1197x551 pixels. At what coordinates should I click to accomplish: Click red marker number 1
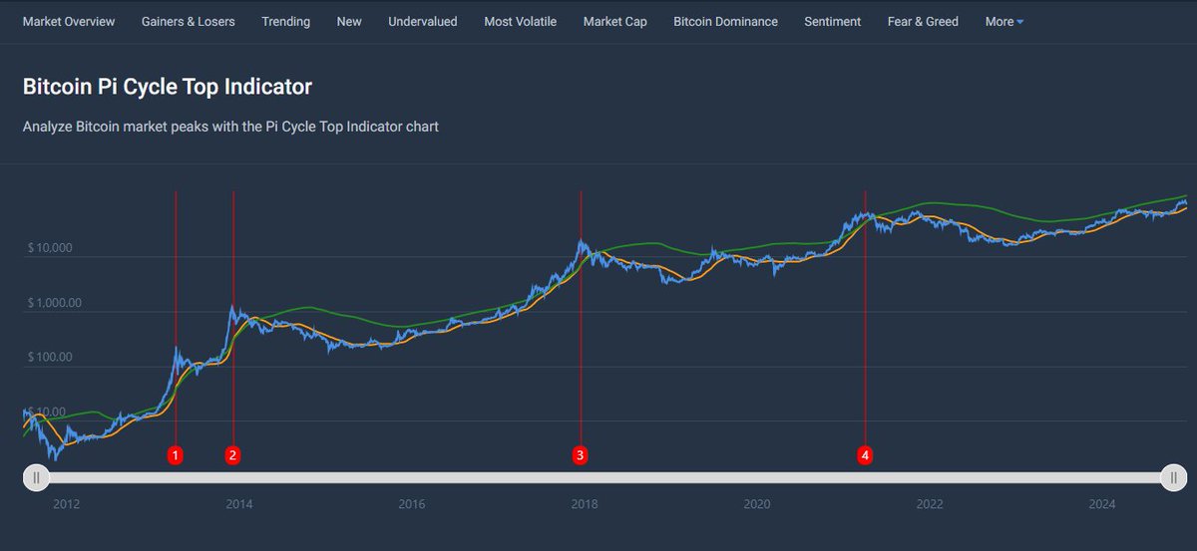tap(175, 455)
